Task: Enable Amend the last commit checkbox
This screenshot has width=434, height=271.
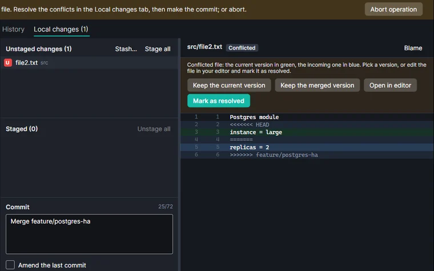Action: coord(10,265)
